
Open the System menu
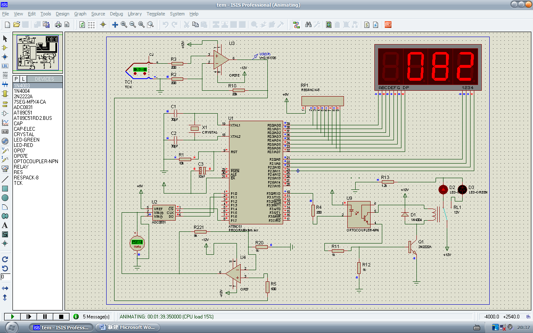tap(177, 14)
